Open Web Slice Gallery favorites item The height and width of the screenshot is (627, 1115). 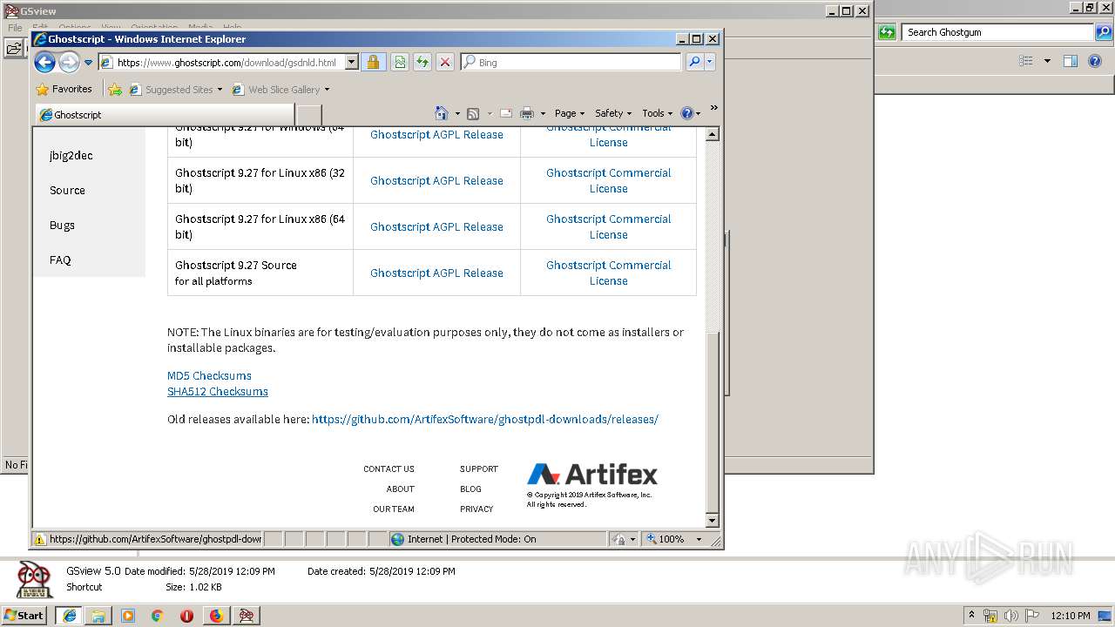tap(281, 89)
